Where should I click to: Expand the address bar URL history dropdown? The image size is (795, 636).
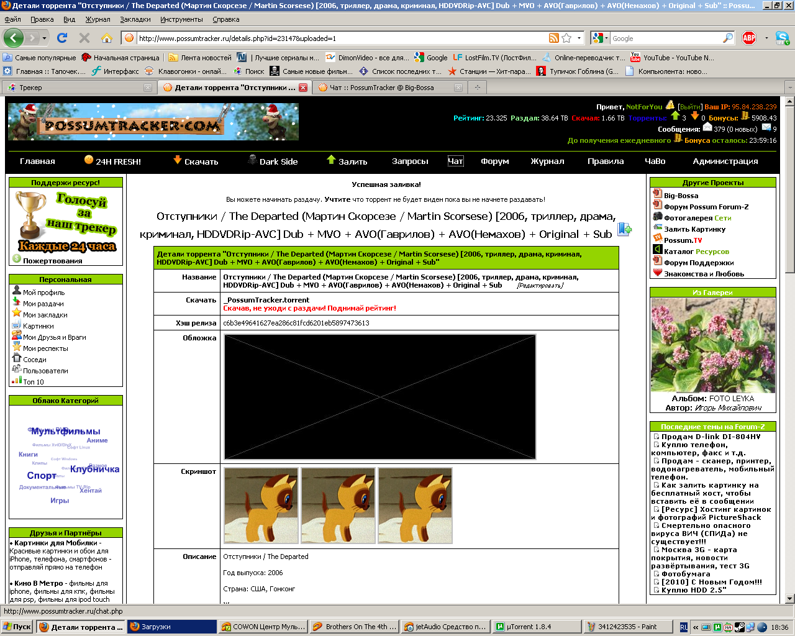click(x=579, y=38)
